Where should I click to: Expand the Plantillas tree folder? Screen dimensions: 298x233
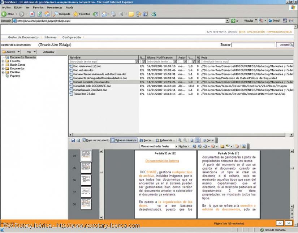[3, 72]
